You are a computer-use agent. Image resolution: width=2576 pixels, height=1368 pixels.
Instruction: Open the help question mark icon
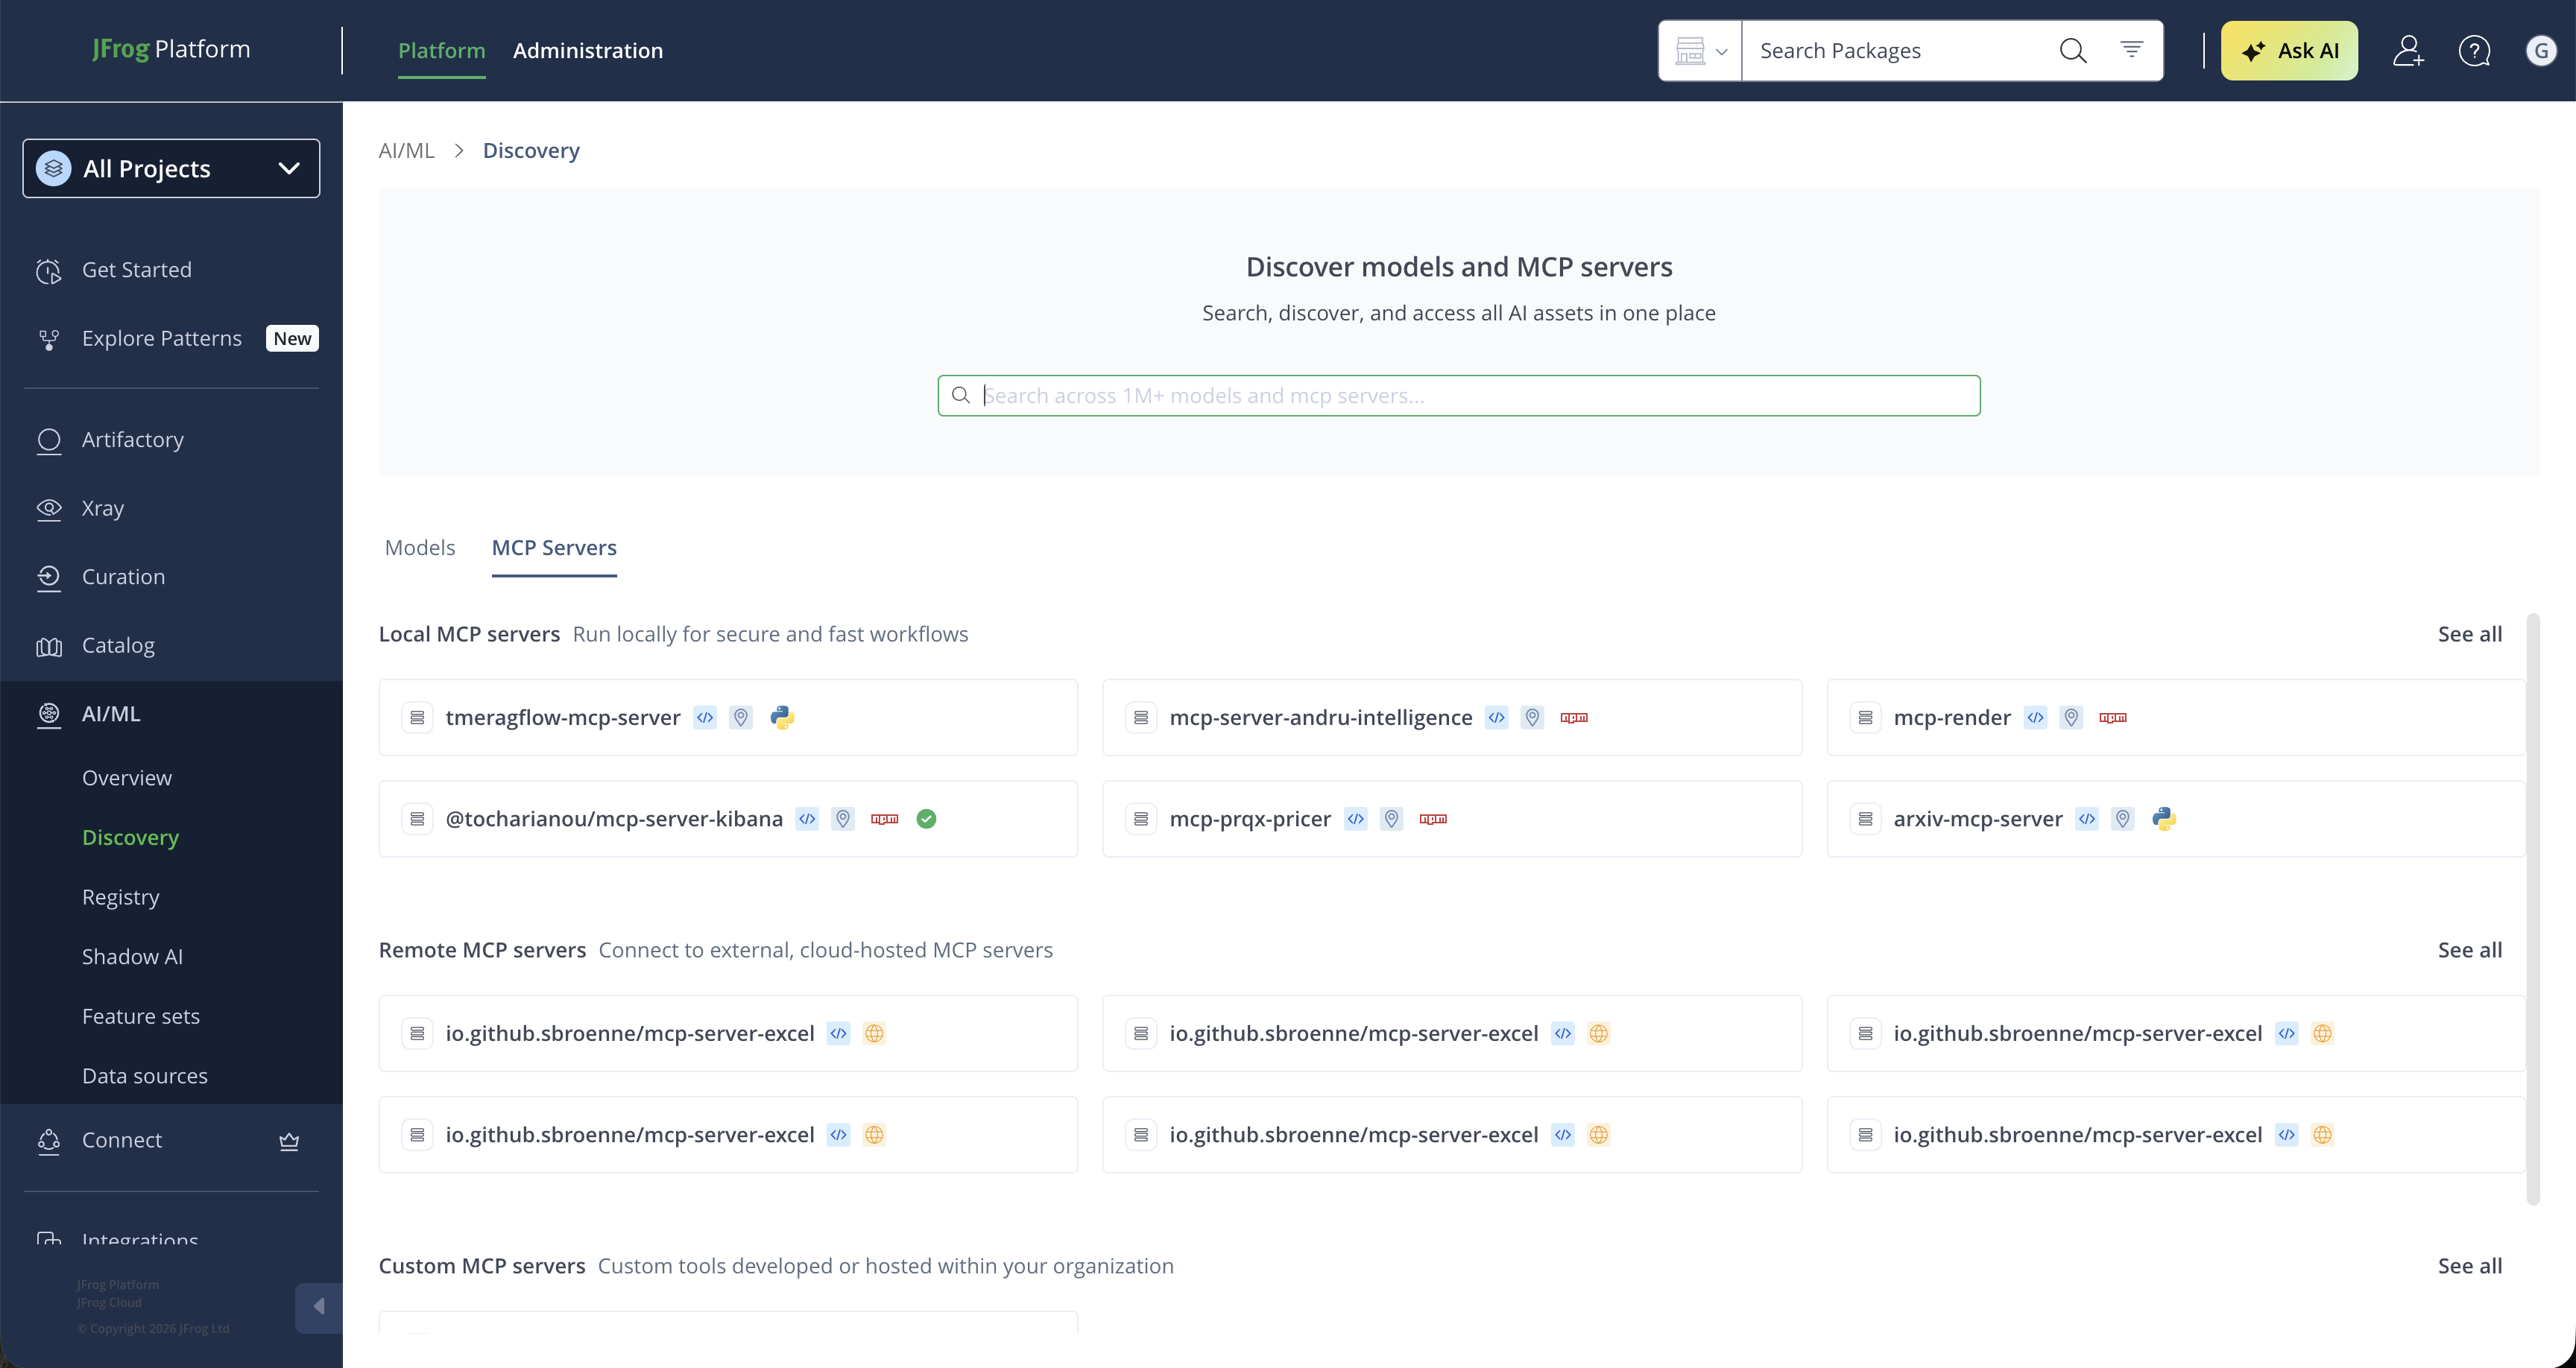click(2474, 51)
